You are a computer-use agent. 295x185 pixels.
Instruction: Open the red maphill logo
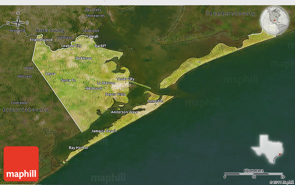[x=21, y=163]
